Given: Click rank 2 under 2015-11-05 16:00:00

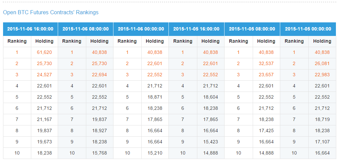Looking at the screenshot, I should pyautogui.click(x=183, y=64).
